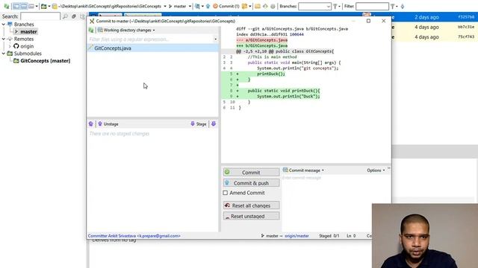Screen dimensions: 478x268
Task: Open file filter dropdown arrow
Action: pyautogui.click(x=216, y=39)
